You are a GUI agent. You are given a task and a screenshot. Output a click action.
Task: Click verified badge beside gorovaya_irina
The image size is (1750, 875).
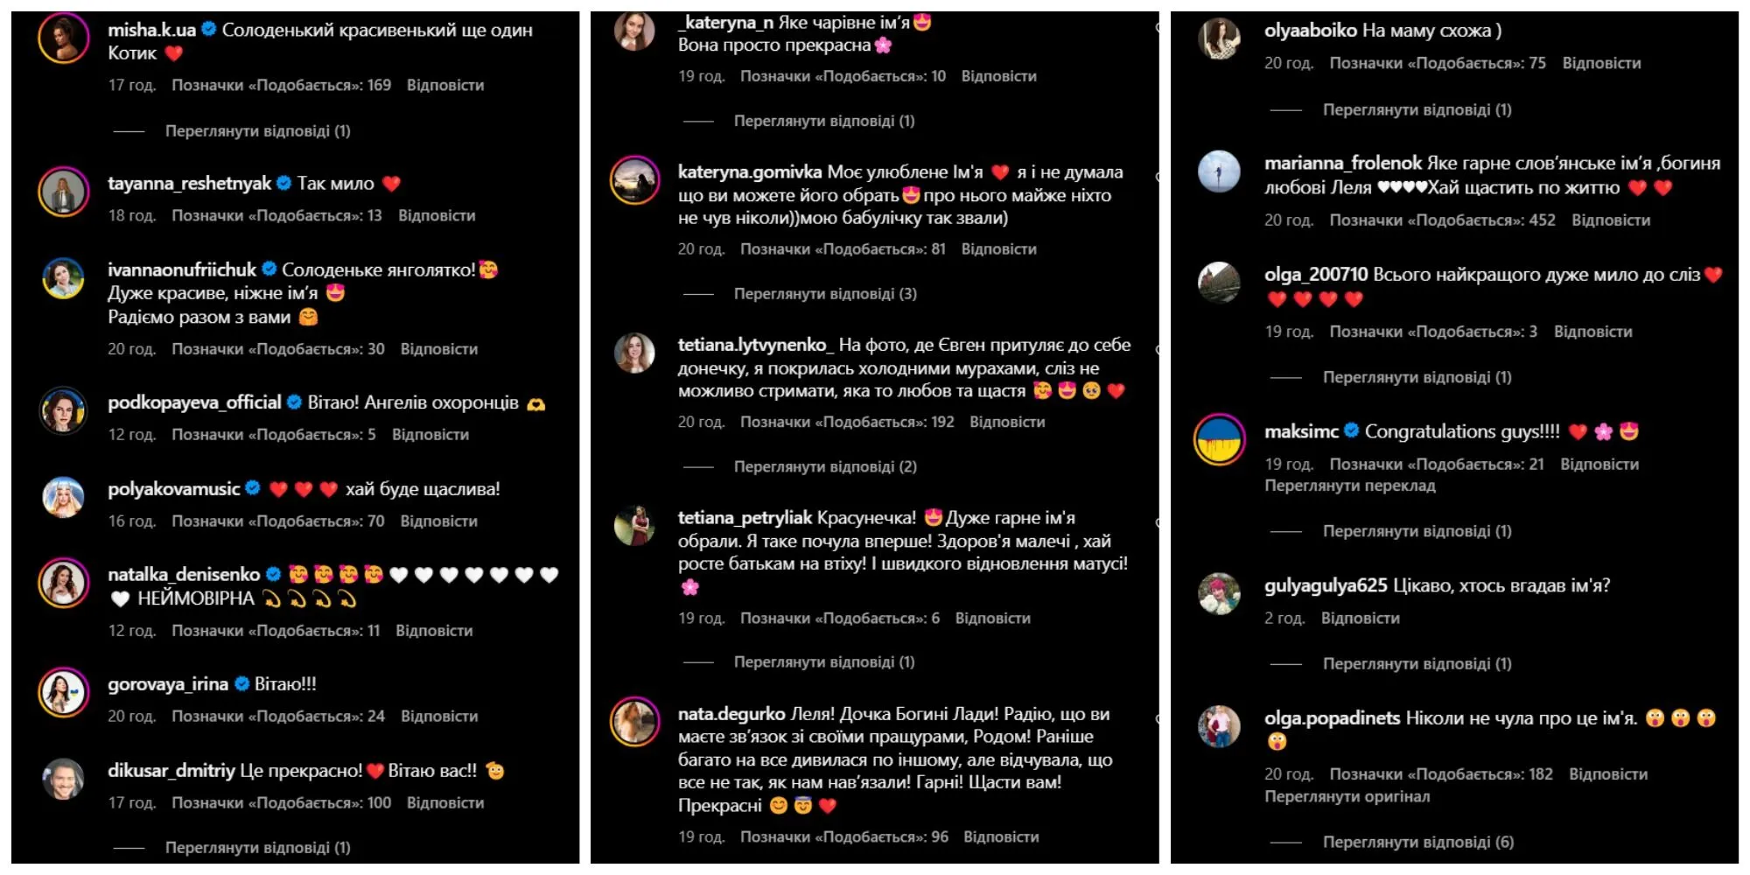click(242, 683)
